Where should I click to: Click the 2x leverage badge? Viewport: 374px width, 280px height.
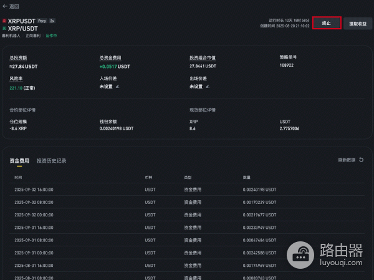coord(52,21)
